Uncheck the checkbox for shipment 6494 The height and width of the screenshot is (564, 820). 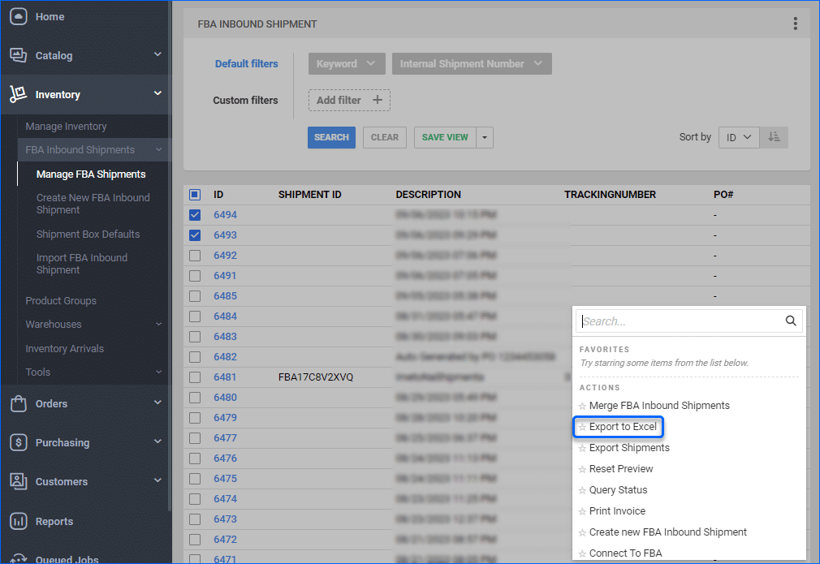tap(194, 214)
